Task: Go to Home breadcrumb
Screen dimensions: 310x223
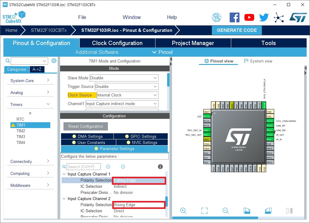Action: 11,30
